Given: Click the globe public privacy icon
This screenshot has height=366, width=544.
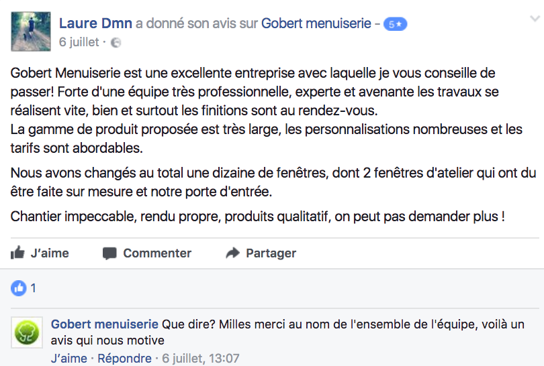Looking at the screenshot, I should (x=115, y=42).
